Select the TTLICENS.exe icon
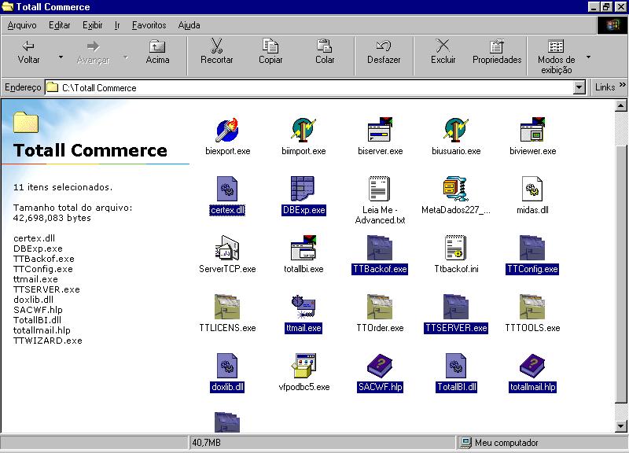This screenshot has width=629, height=453. click(227, 307)
